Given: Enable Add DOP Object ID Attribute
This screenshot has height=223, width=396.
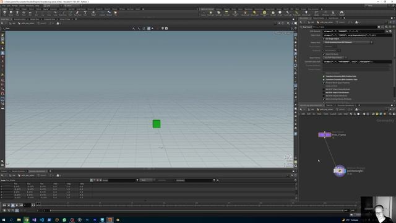Looking at the screenshot, I should point(324,96).
